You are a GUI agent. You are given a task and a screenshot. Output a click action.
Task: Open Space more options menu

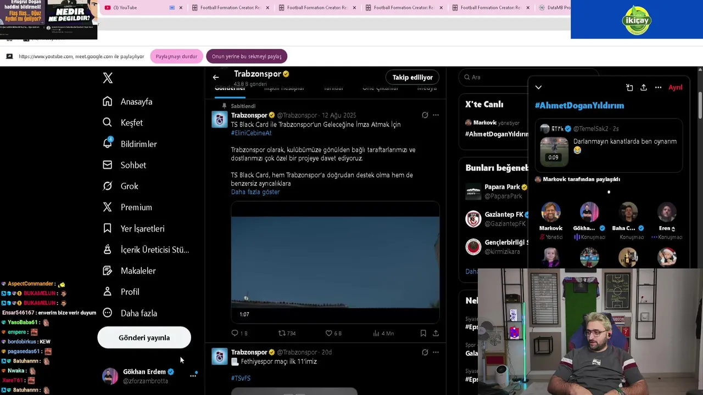click(658, 87)
